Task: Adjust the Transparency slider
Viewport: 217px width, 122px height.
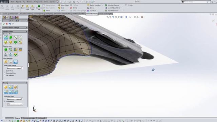Action: point(14,105)
